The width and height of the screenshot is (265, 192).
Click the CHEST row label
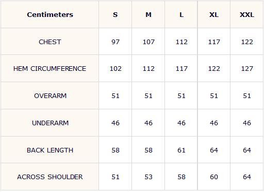coord(50,42)
